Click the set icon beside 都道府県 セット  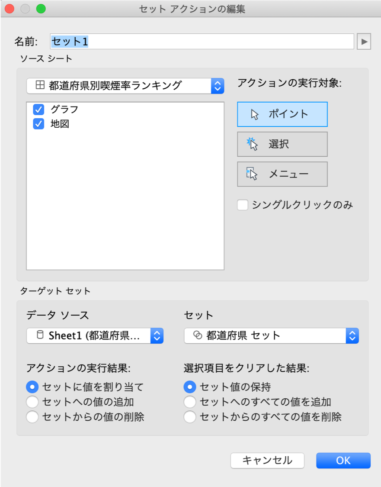(197, 335)
